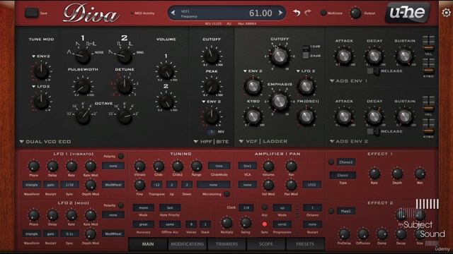Screen dimensions: 453x254
Task: Click the HPF Cutoff knob
Action: click(212, 56)
